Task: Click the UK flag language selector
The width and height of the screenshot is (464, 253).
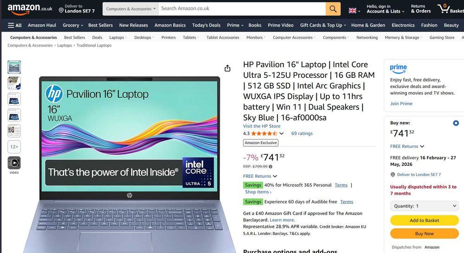Action: coord(354,11)
